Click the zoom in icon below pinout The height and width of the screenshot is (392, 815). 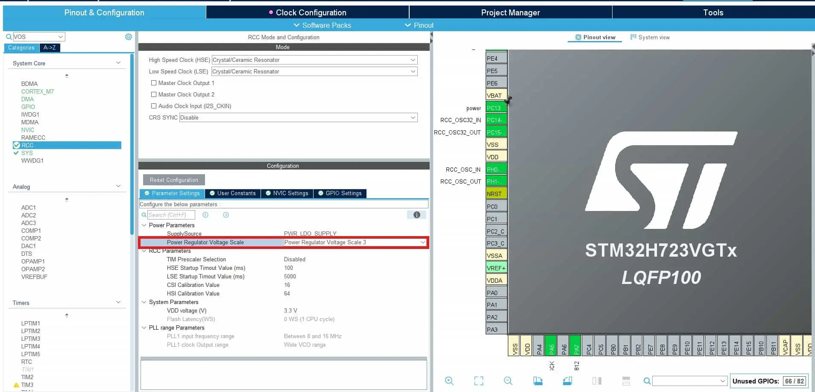point(449,381)
